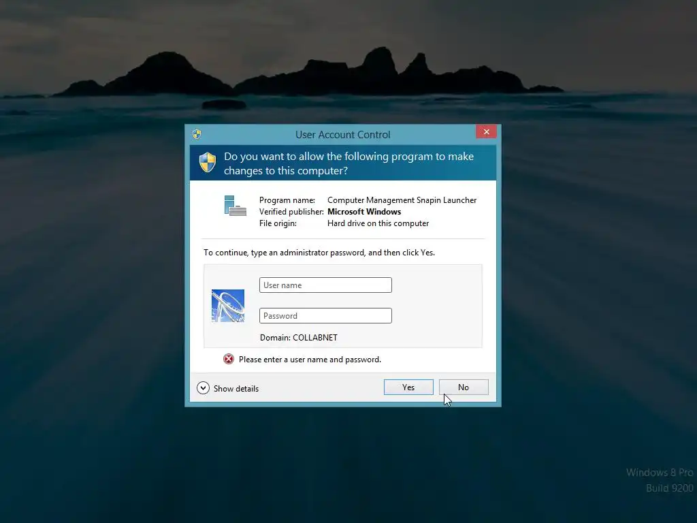The height and width of the screenshot is (523, 697).
Task: Click the small shield icon in title bar
Action: 197,134
